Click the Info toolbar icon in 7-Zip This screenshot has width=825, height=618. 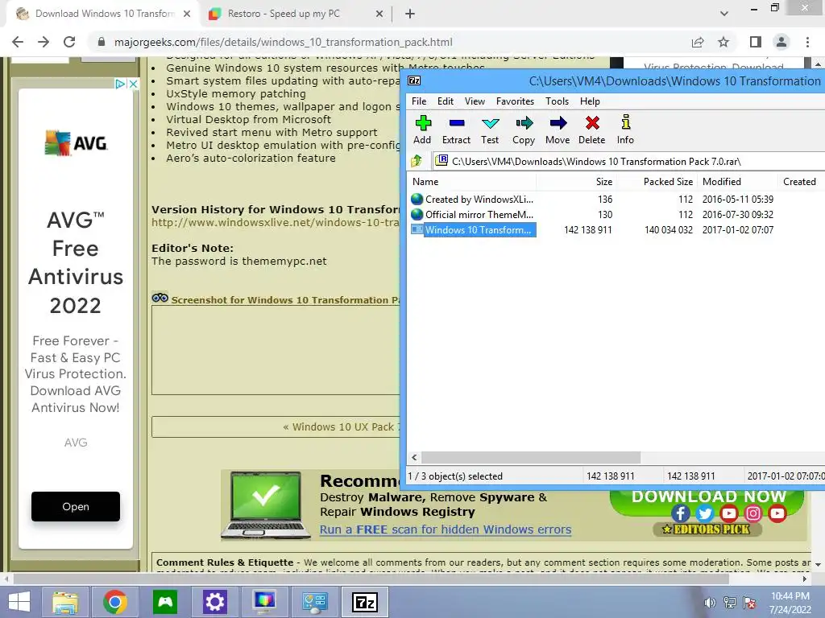click(625, 130)
